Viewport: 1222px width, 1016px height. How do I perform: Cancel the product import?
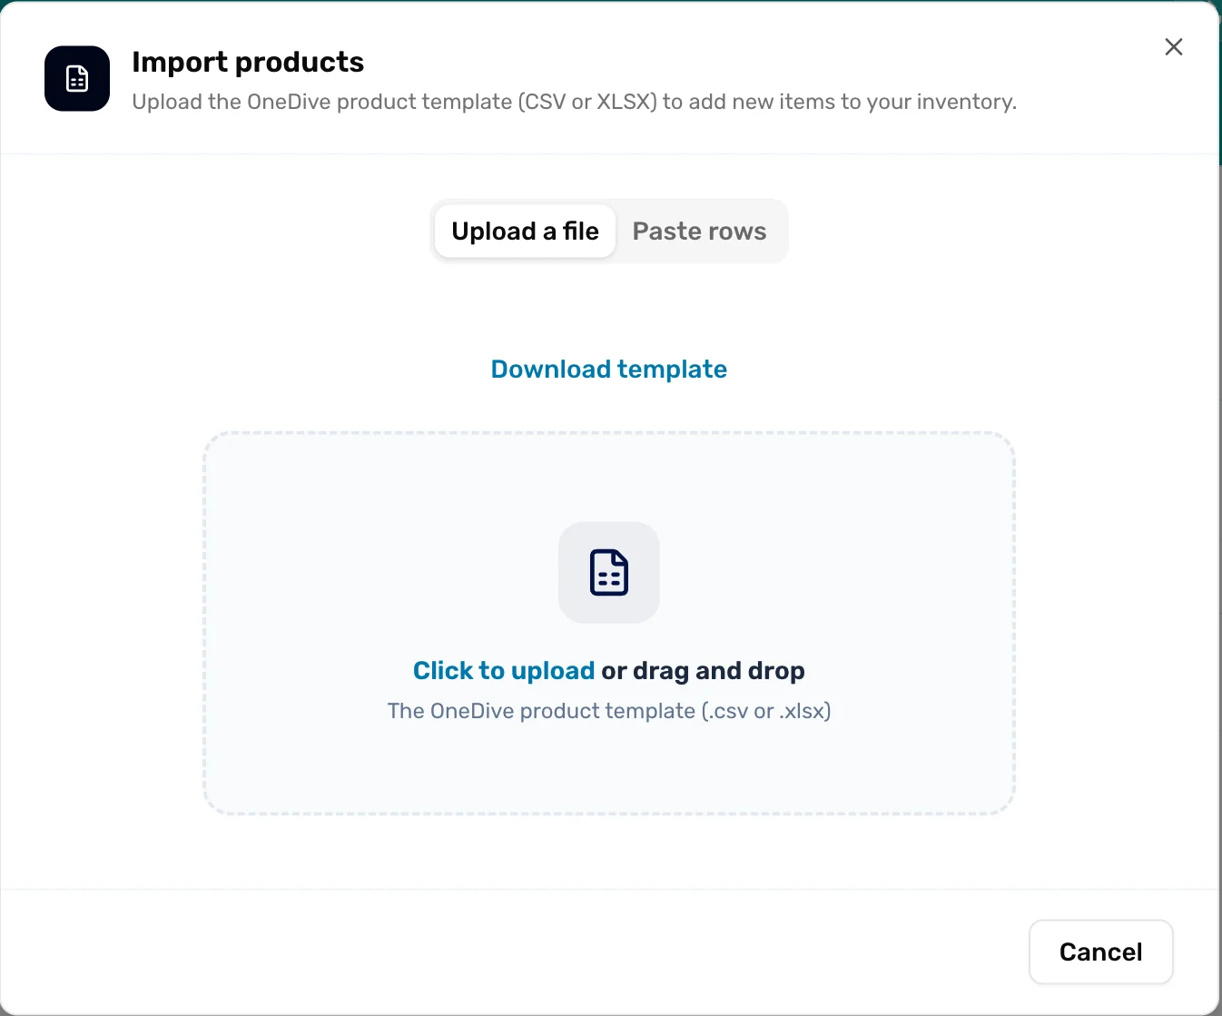tap(1100, 952)
